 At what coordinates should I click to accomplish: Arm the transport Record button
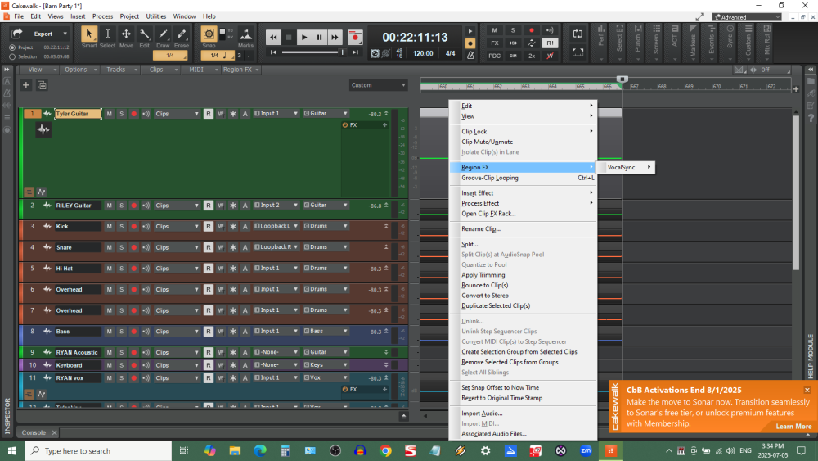[355, 37]
